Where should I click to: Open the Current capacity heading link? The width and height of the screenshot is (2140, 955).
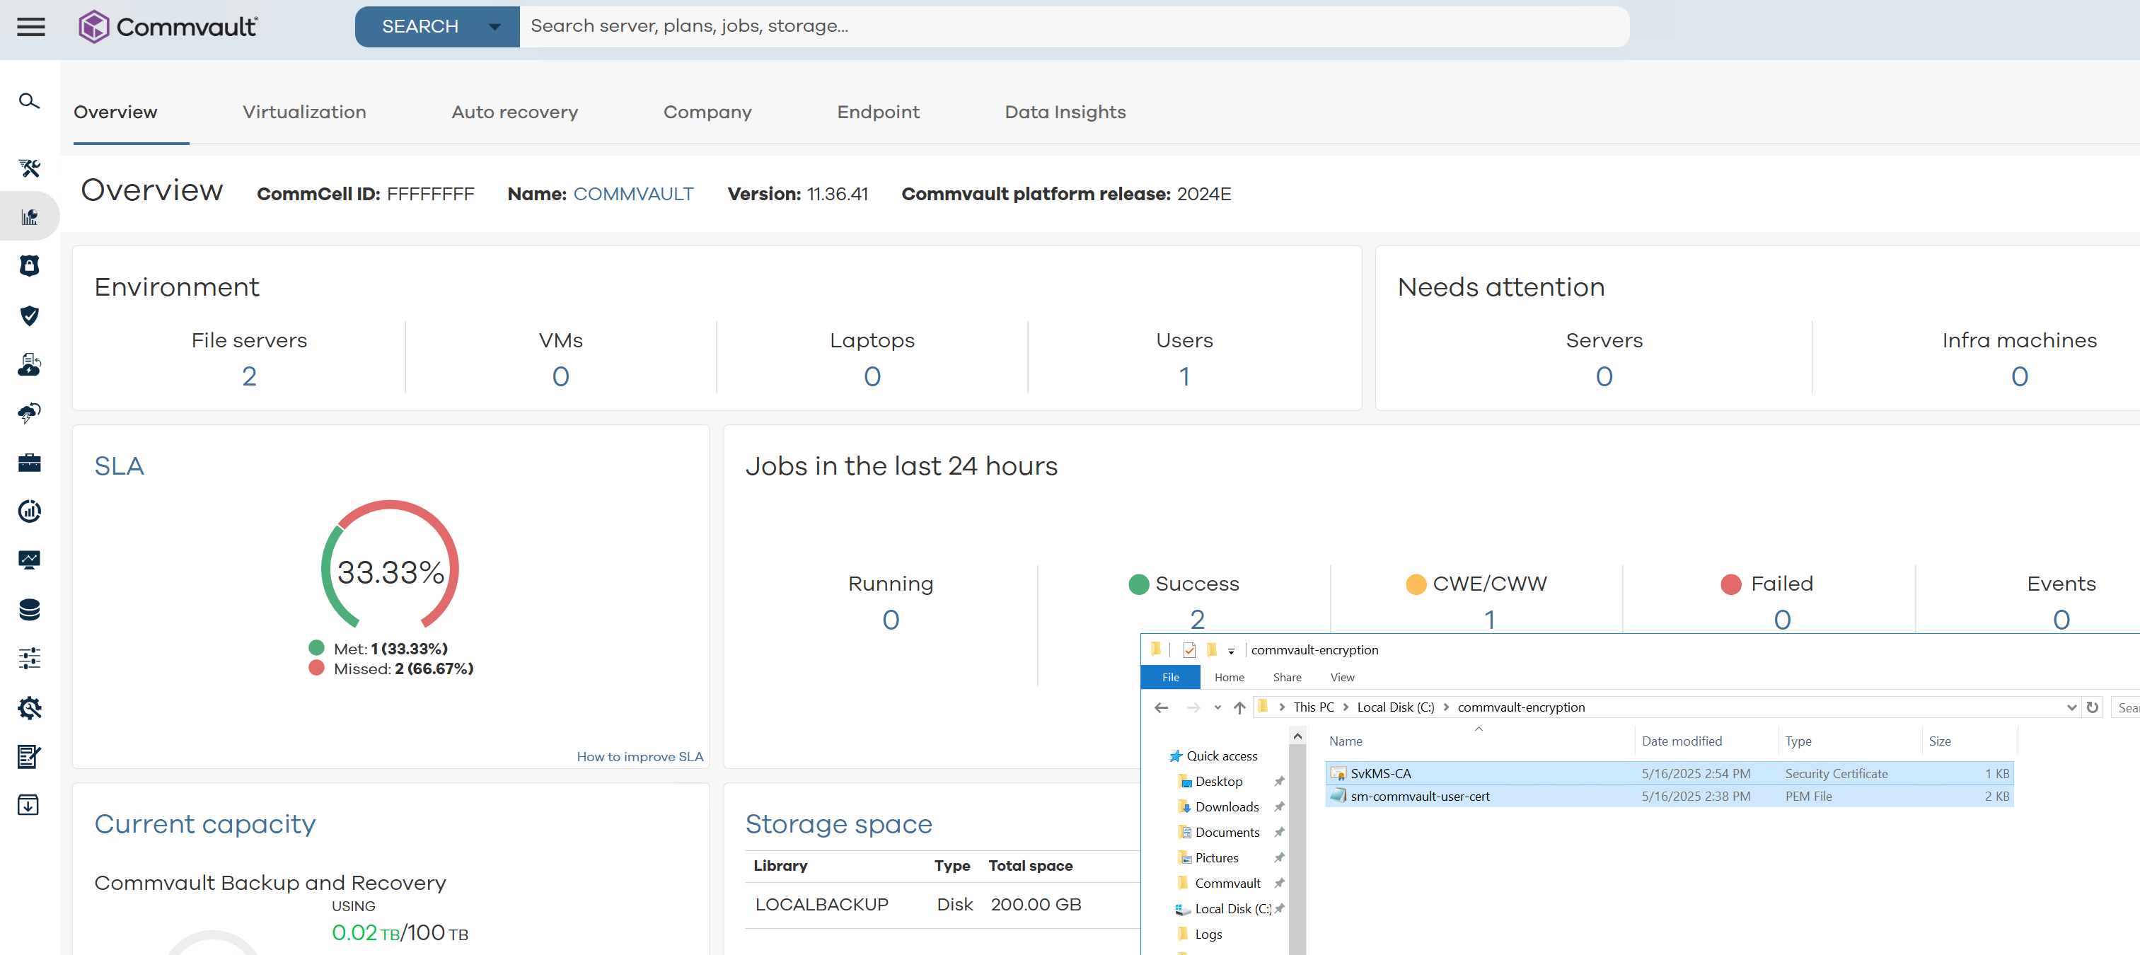pos(204,824)
